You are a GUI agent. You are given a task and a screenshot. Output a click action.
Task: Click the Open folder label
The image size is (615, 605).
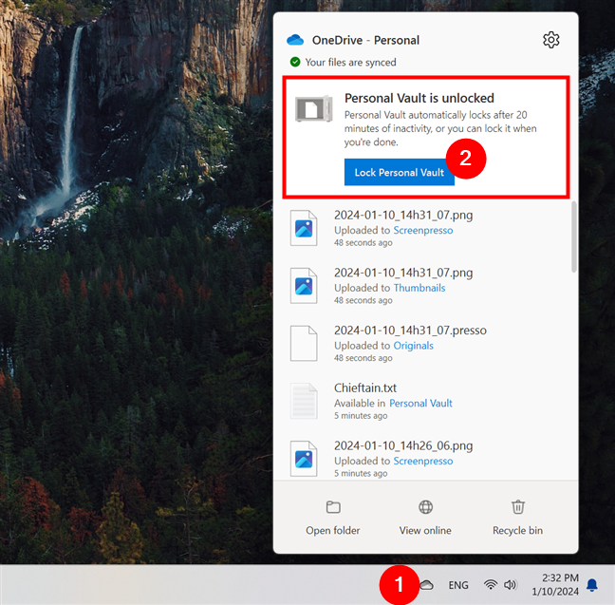[333, 530]
